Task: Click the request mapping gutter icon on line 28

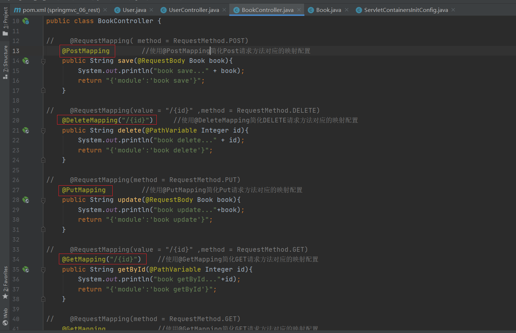Action: tap(26, 200)
